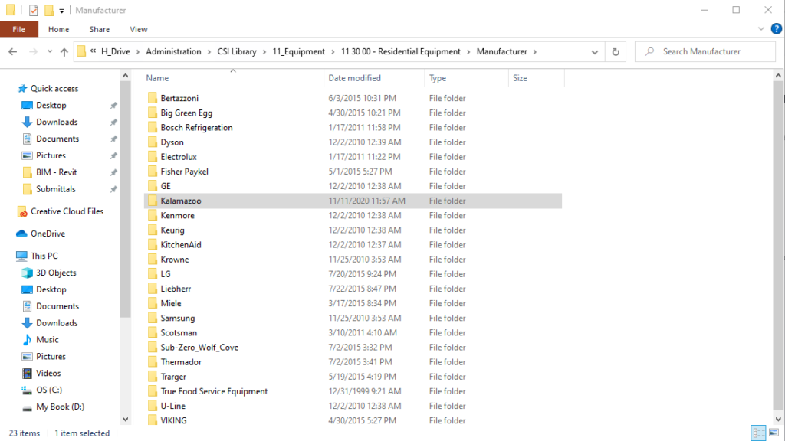This screenshot has width=785, height=441.
Task: Select the Liebherr folder
Action: pos(176,289)
